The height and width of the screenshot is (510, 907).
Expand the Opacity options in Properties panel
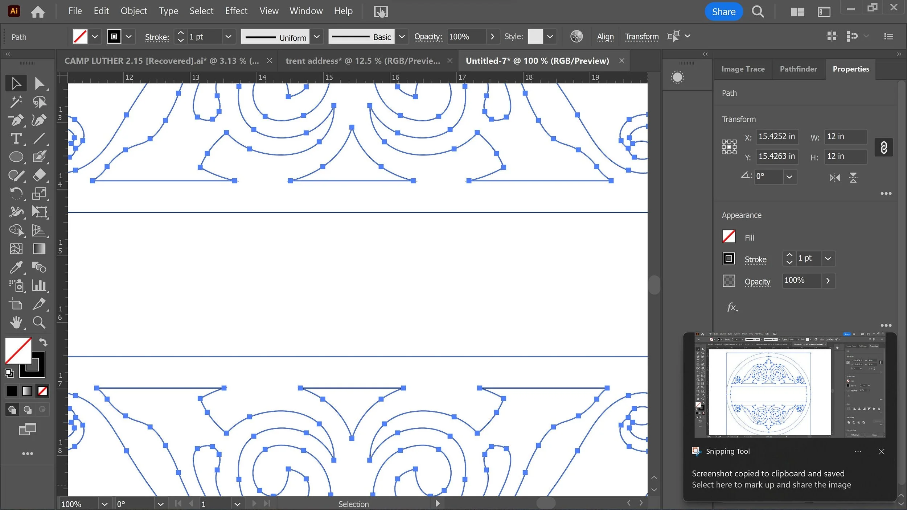(x=828, y=281)
